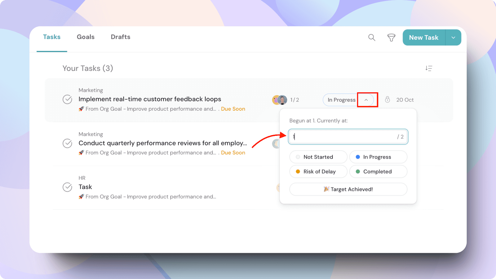Click the lock icon beside 20 Oct
The image size is (496, 279).
click(x=387, y=100)
